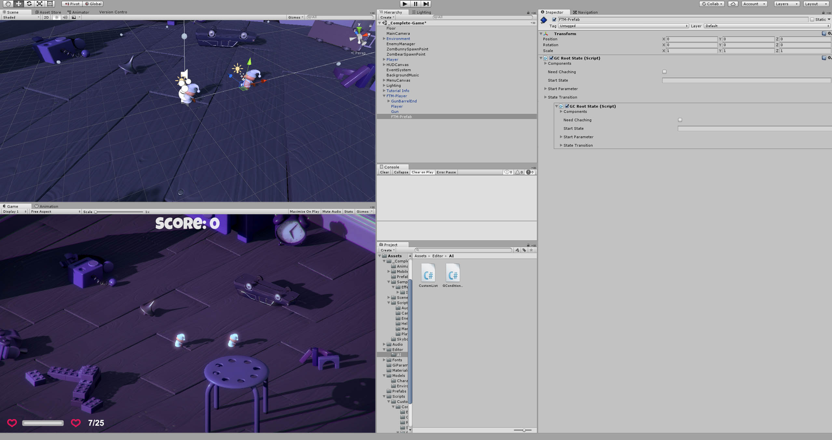The height and width of the screenshot is (440, 832).
Task: Select the Scale tool
Action: click(x=39, y=4)
